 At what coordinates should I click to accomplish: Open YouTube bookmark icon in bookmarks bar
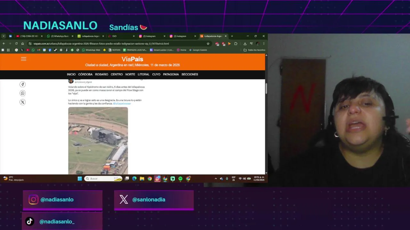[x=28, y=50]
